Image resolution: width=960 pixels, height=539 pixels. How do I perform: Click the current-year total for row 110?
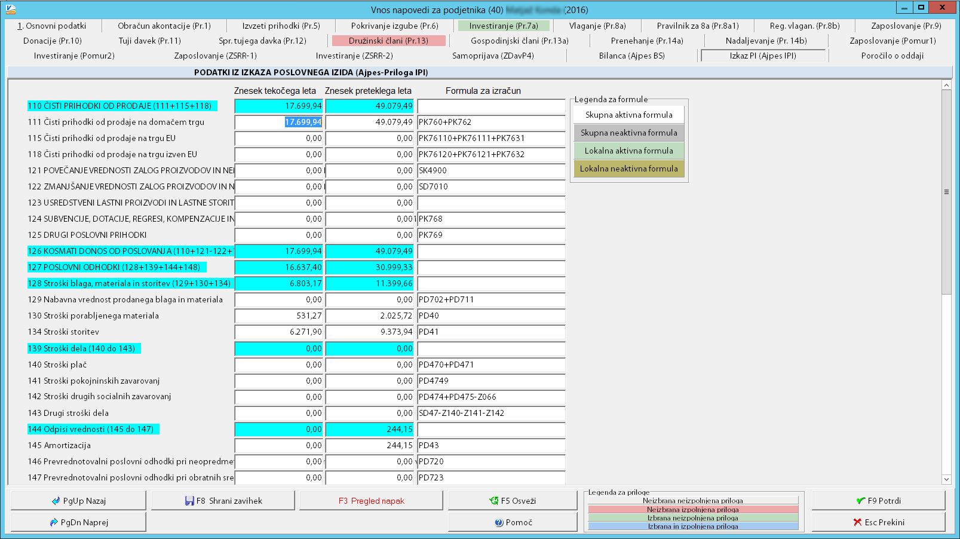tap(278, 106)
